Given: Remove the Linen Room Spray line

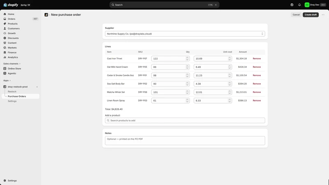Looking at the screenshot, I should coord(257,100).
